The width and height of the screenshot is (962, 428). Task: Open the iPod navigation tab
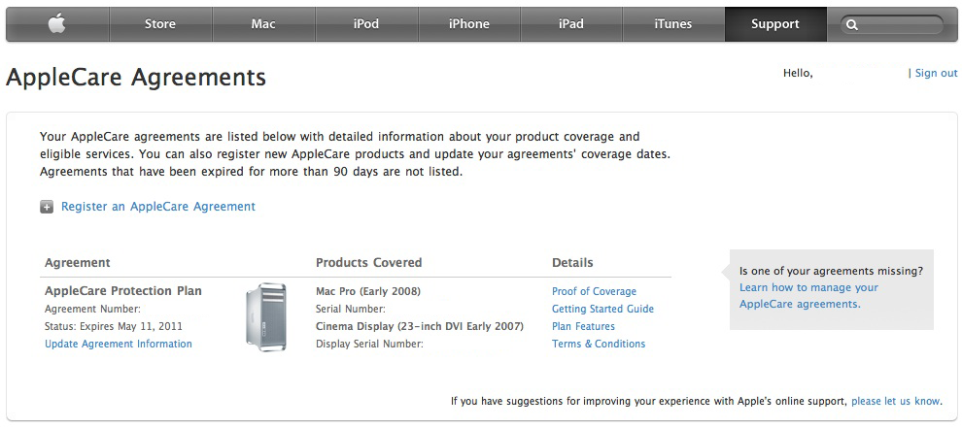click(366, 24)
